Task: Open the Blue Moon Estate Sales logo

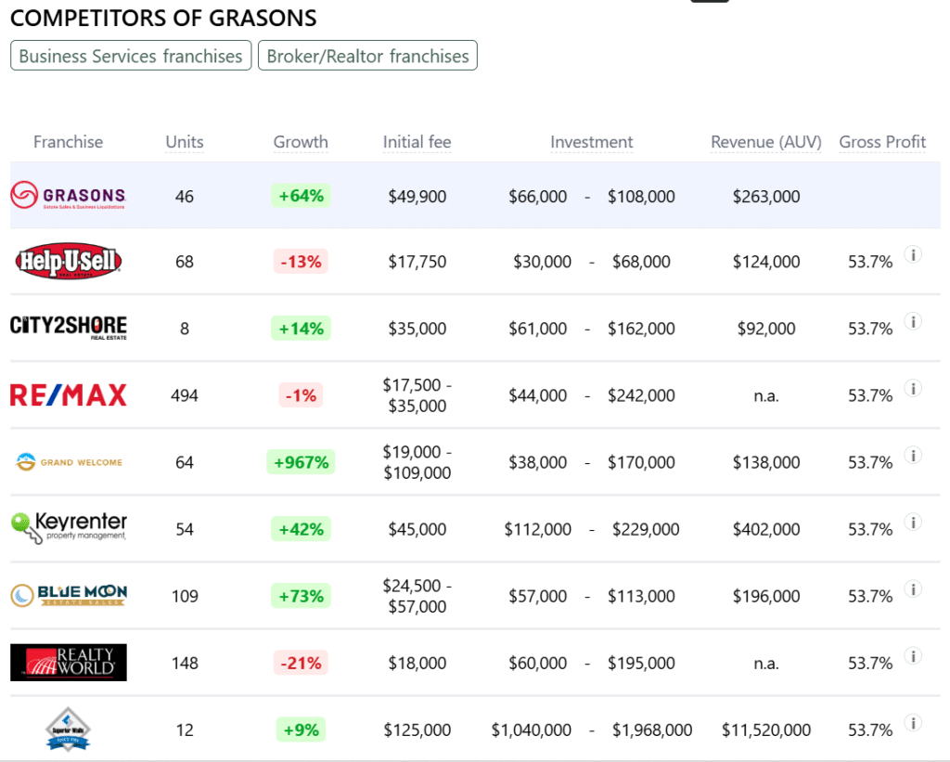Action: (68, 595)
